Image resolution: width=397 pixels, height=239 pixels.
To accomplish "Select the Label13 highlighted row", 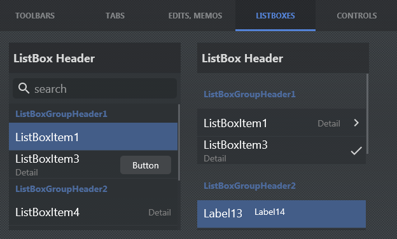I will [x=282, y=214].
